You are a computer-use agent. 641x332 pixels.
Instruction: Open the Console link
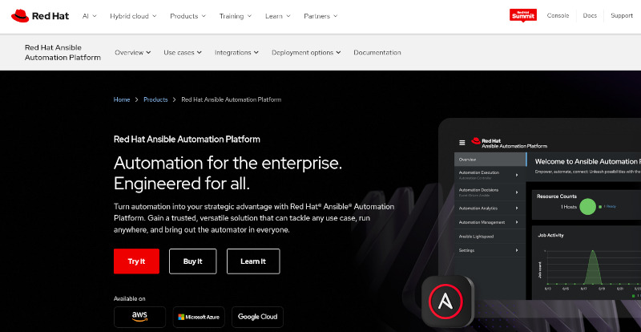pyautogui.click(x=558, y=15)
